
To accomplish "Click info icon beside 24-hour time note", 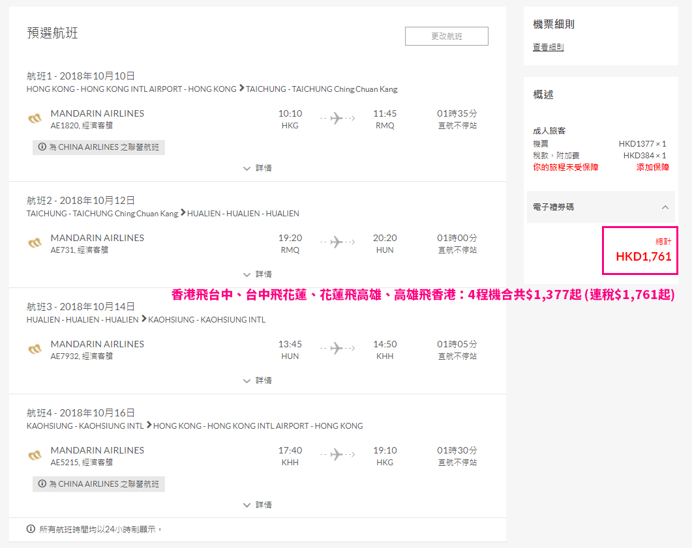I will pyautogui.click(x=31, y=528).
